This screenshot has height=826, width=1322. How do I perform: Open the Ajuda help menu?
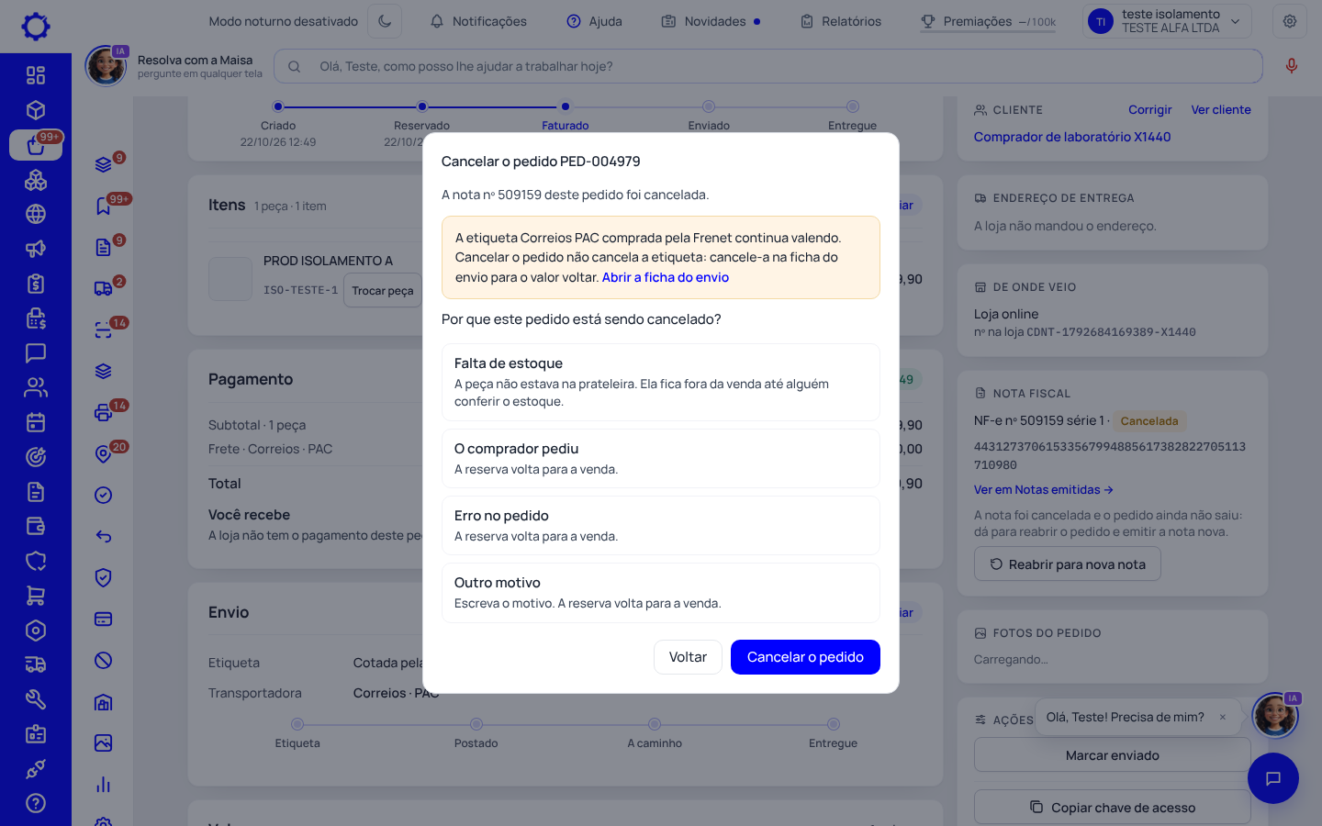point(594,21)
